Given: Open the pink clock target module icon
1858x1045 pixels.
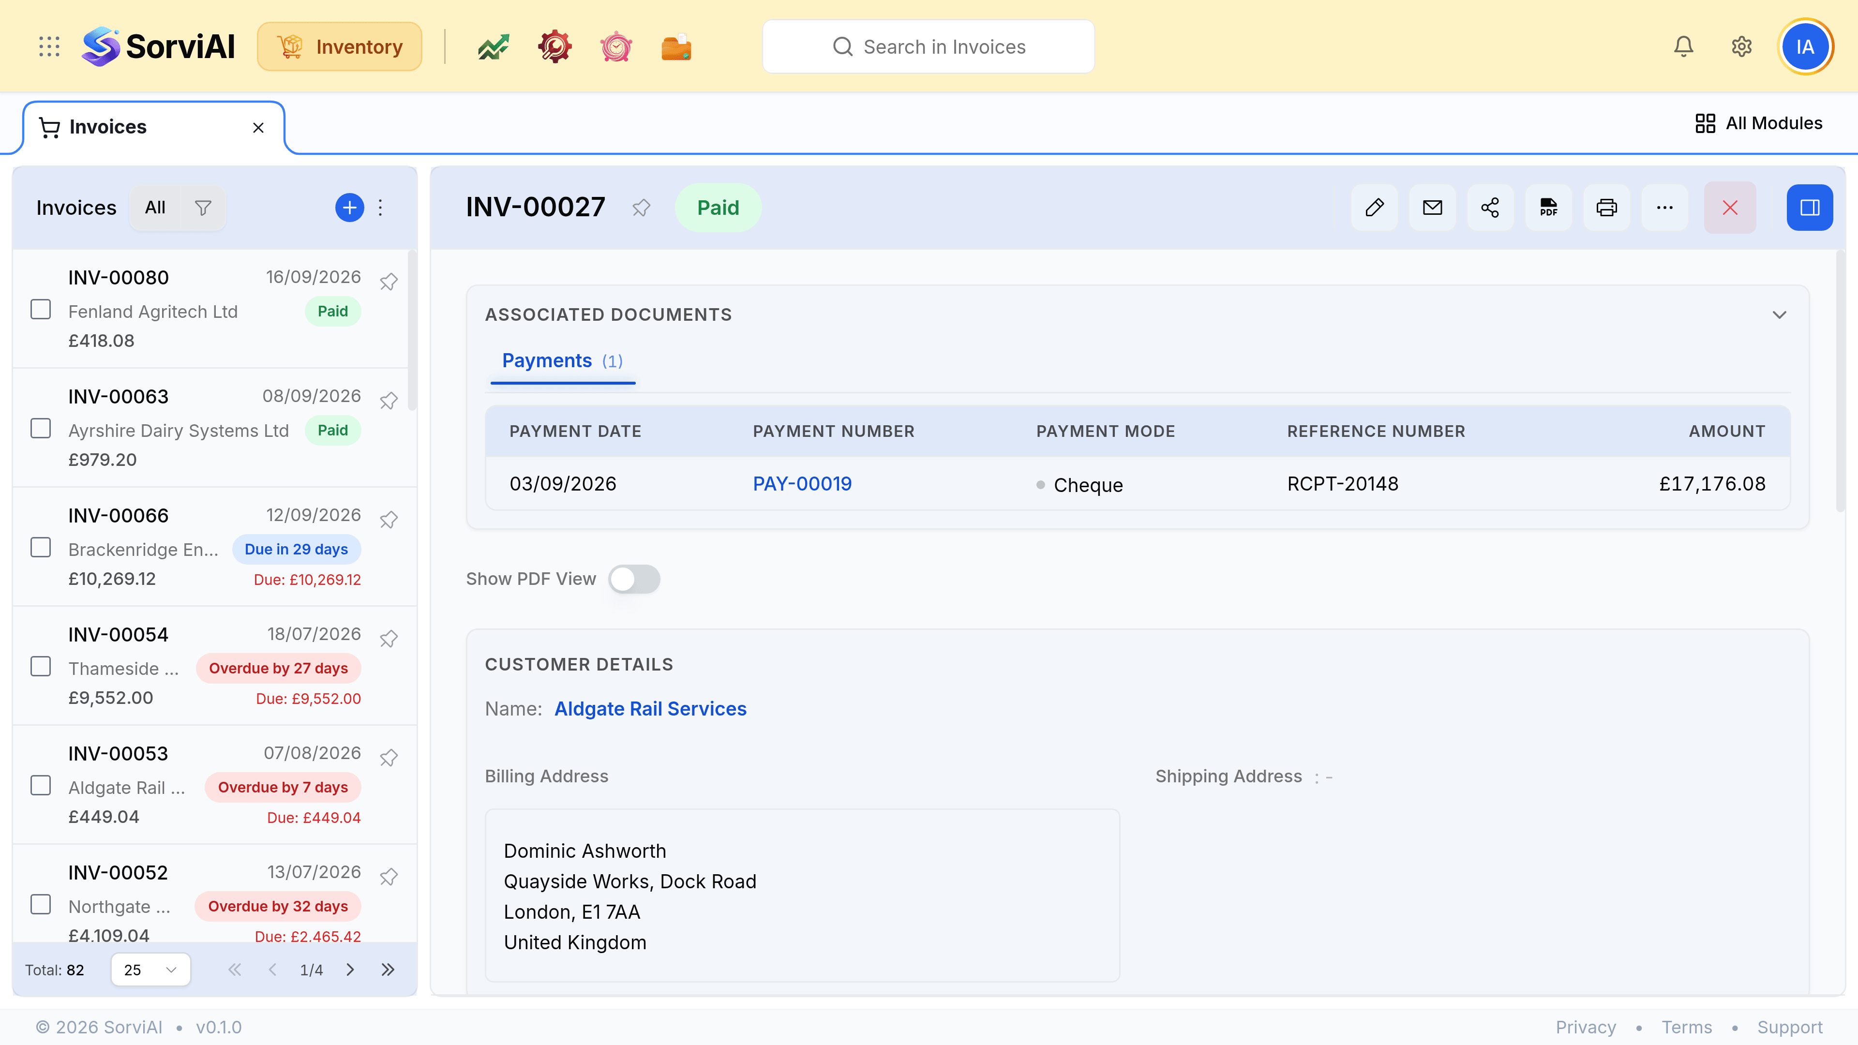Looking at the screenshot, I should pyautogui.click(x=616, y=47).
